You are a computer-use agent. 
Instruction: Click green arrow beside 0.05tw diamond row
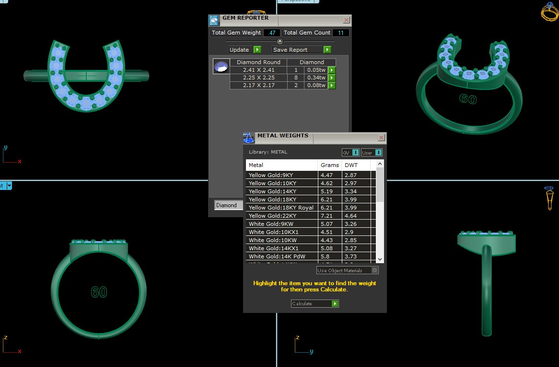331,70
